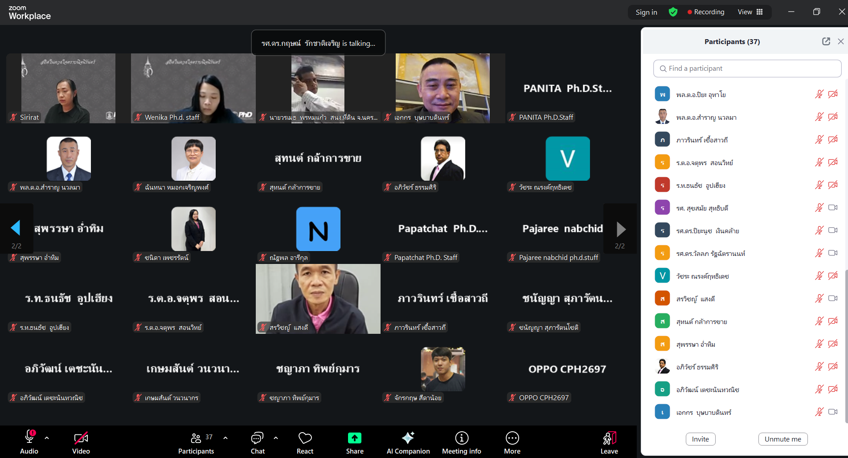
Task: Click the Unmute me button
Action: point(782,439)
